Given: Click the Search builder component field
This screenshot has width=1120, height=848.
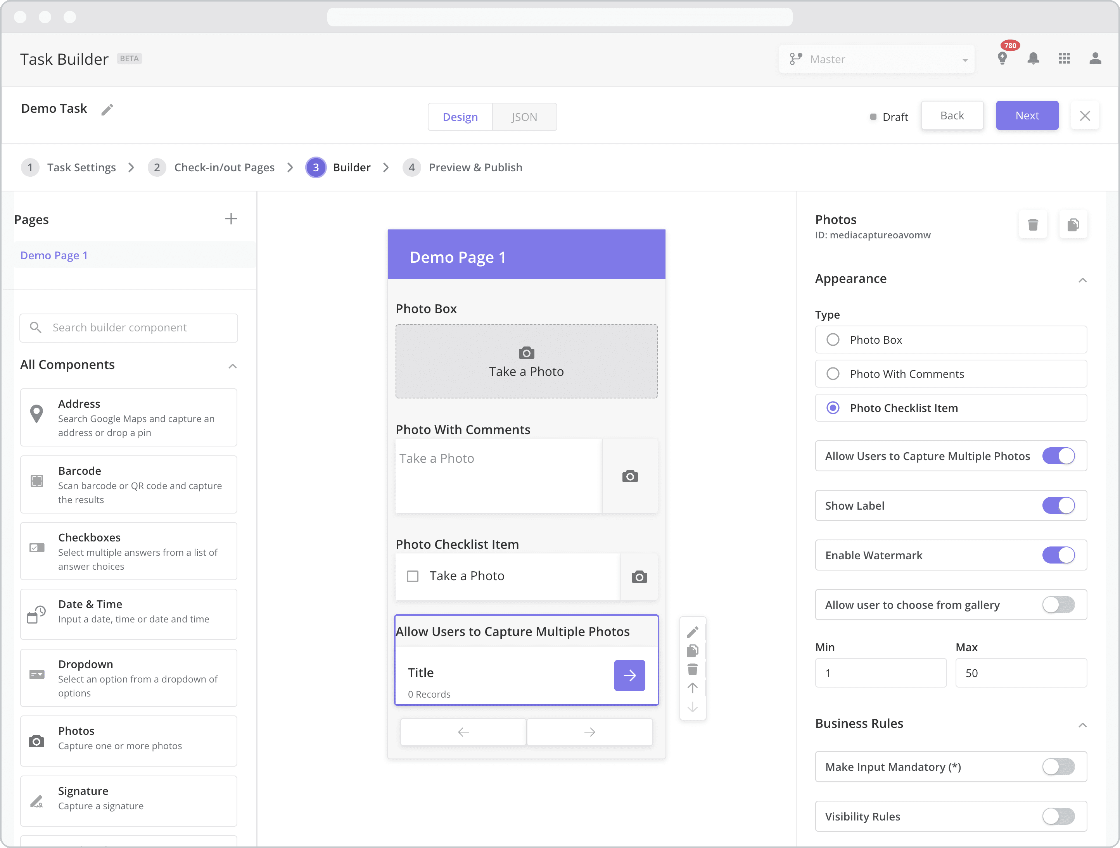Looking at the screenshot, I should click(129, 327).
